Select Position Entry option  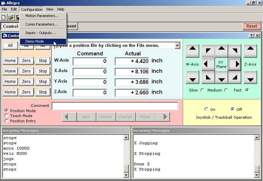coord(6,121)
